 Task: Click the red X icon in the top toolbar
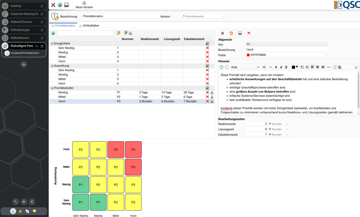(53, 5)
